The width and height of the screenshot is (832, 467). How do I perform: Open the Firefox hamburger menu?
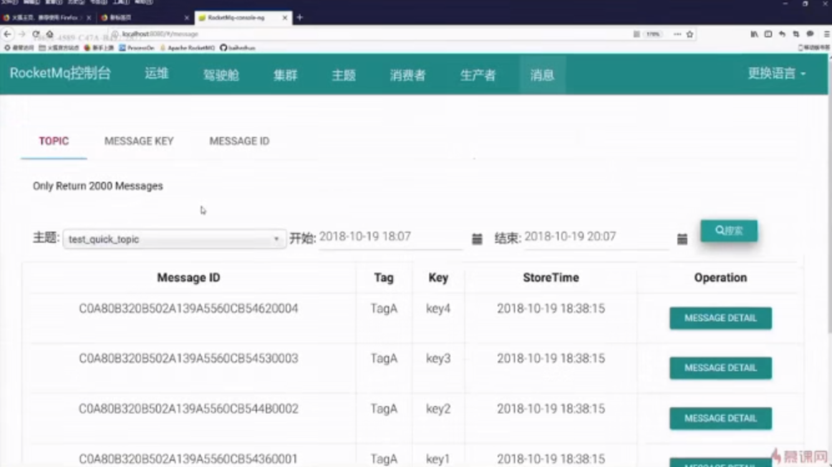click(x=826, y=34)
